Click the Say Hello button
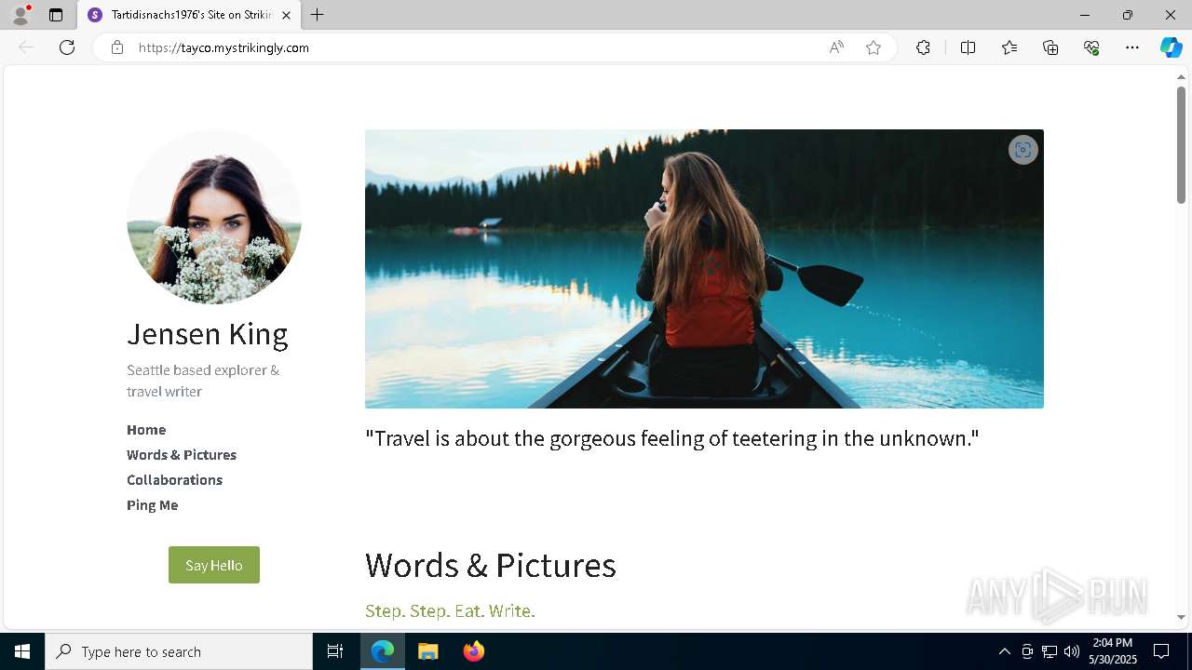 pyautogui.click(x=214, y=565)
